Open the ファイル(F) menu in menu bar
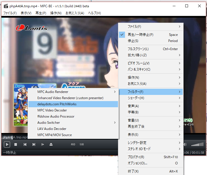This screenshot has height=175, width=207. pyautogui.click(x=10, y=13)
